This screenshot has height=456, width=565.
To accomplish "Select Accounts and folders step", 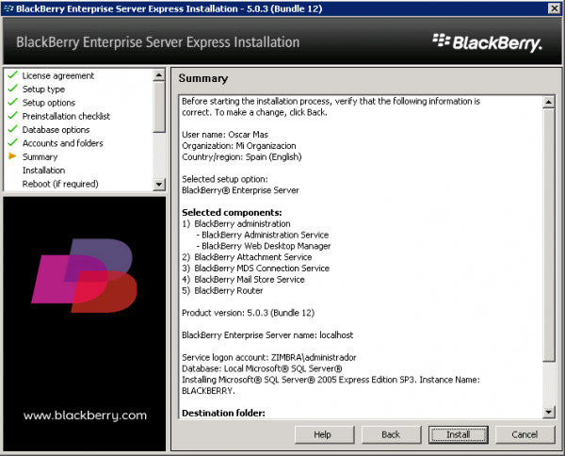I will click(x=63, y=143).
